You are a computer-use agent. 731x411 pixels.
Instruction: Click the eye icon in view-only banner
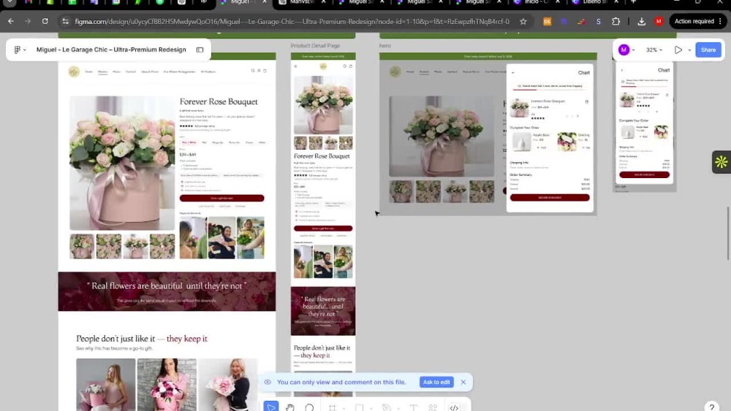coord(268,382)
